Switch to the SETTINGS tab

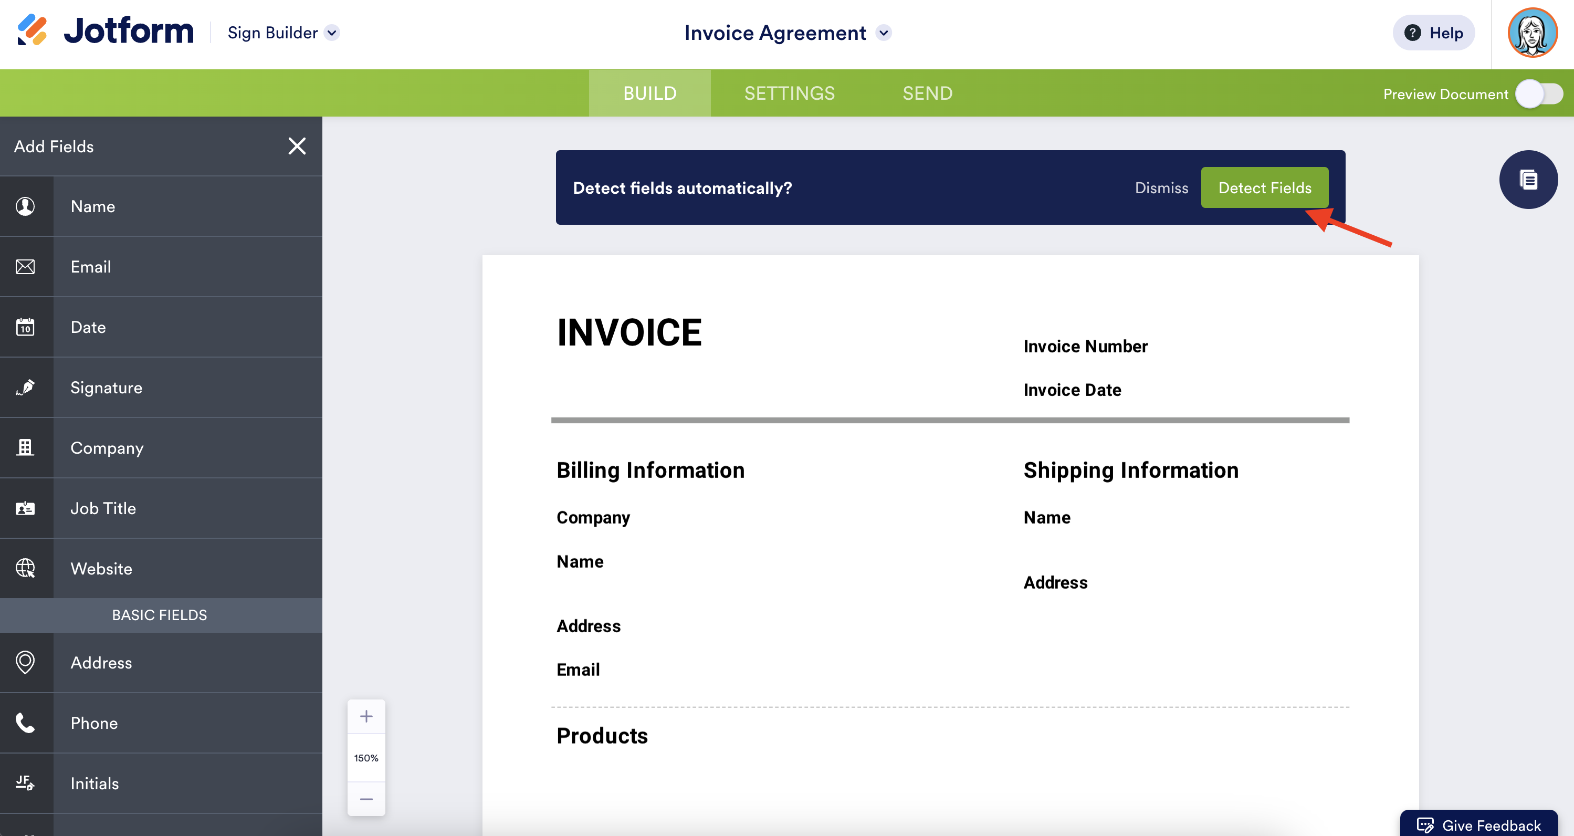pyautogui.click(x=789, y=93)
